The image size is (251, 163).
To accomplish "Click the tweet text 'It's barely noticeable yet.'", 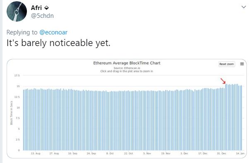I will (x=58, y=43).
